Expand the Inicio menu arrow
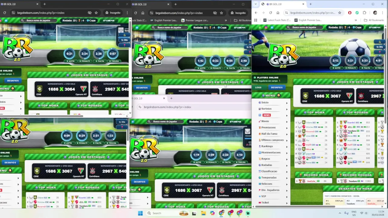The height and width of the screenshot is (218, 388). [x=286, y=103]
